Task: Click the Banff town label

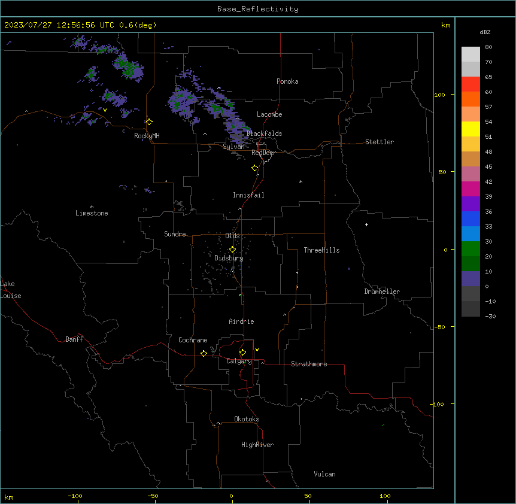Action: tap(74, 339)
